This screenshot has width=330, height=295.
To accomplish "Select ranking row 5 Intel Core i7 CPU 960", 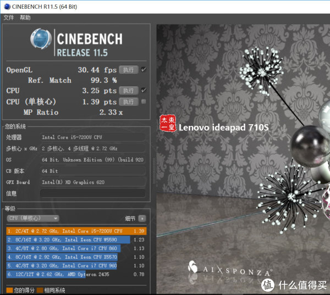I will click(76, 265).
